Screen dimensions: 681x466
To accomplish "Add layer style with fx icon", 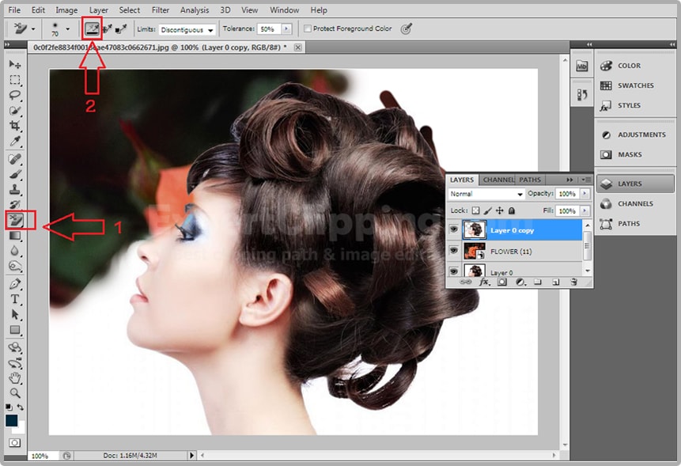I will click(x=485, y=282).
